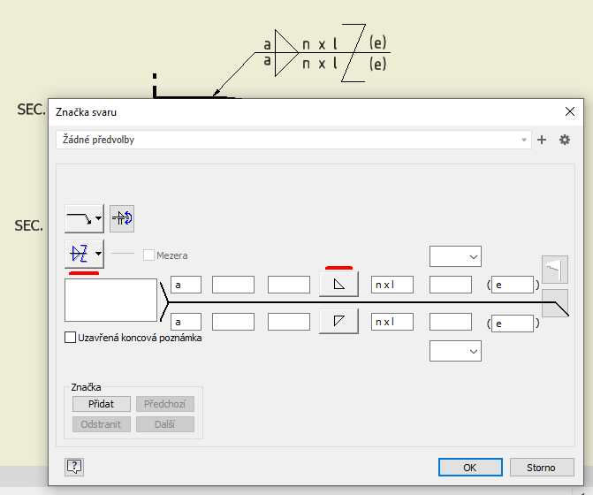Toggle the Mezera checkbox
Viewport: 593px width, 495px height.
[148, 255]
